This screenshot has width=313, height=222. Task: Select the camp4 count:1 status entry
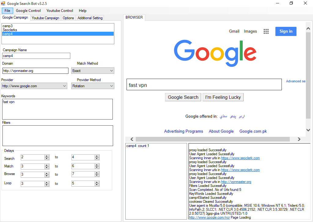coord(138,146)
